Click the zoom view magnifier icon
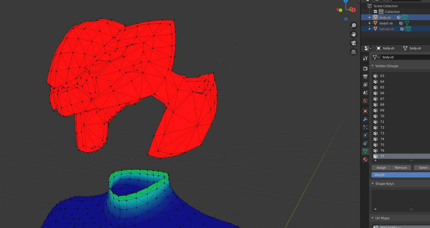 pyautogui.click(x=354, y=26)
